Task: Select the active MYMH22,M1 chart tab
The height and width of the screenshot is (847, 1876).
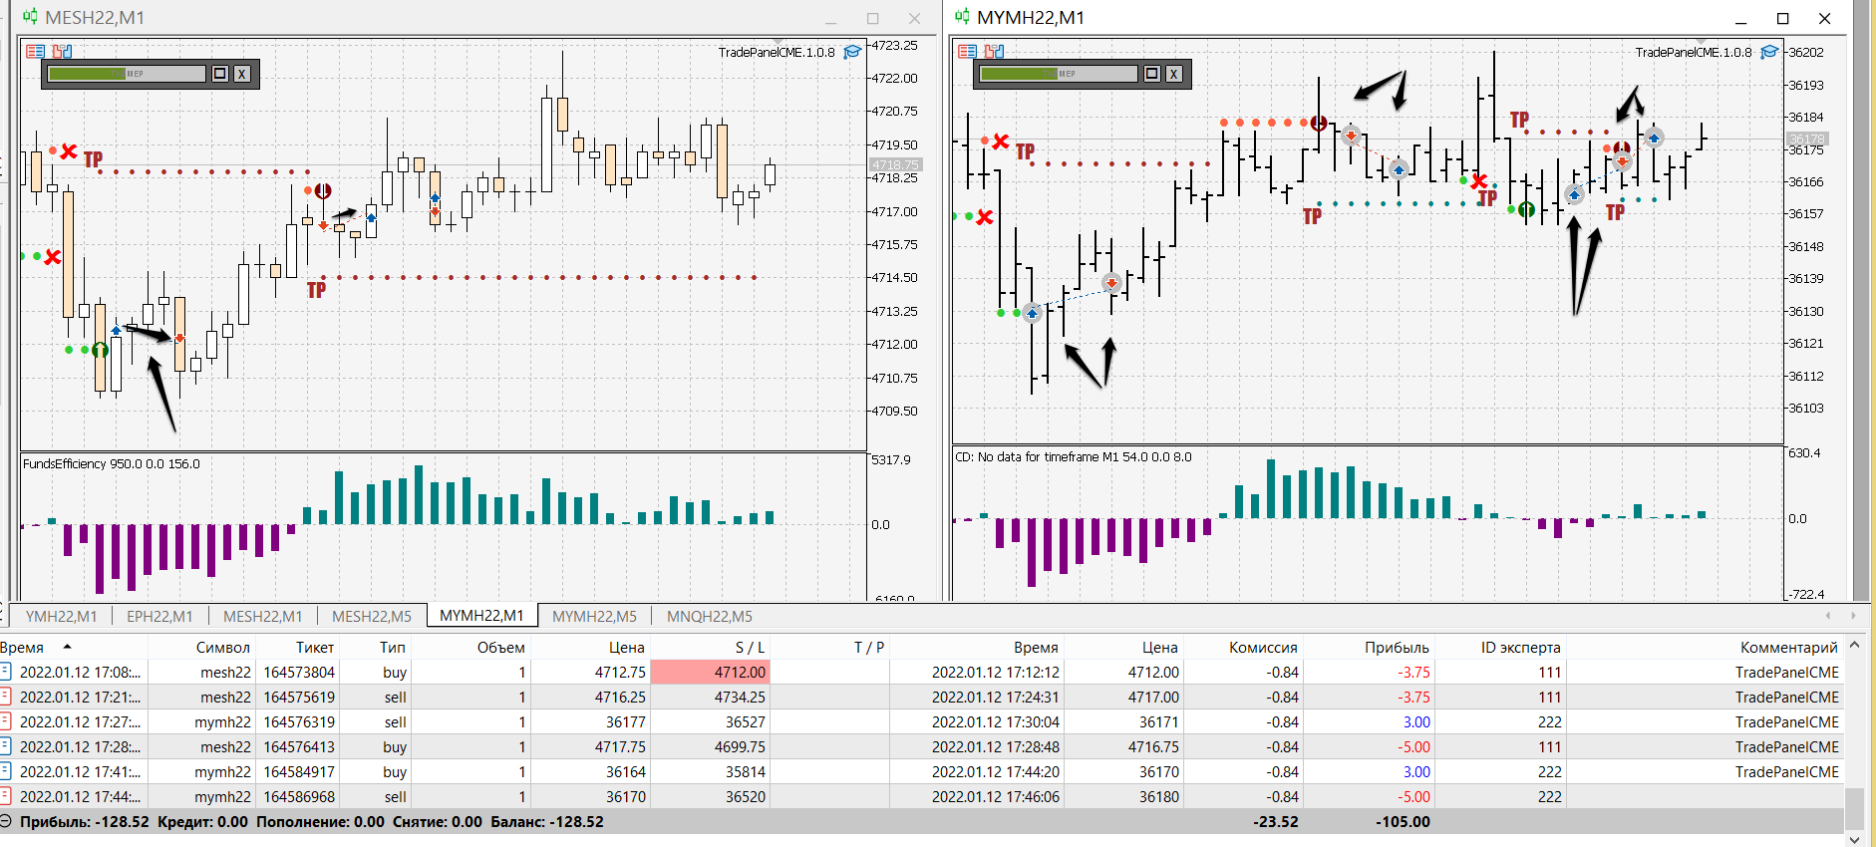Action: tap(481, 616)
